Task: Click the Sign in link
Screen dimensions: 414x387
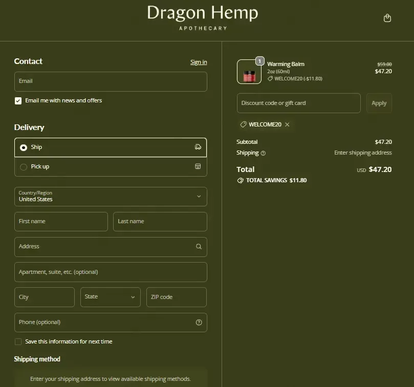Action: coord(199,62)
